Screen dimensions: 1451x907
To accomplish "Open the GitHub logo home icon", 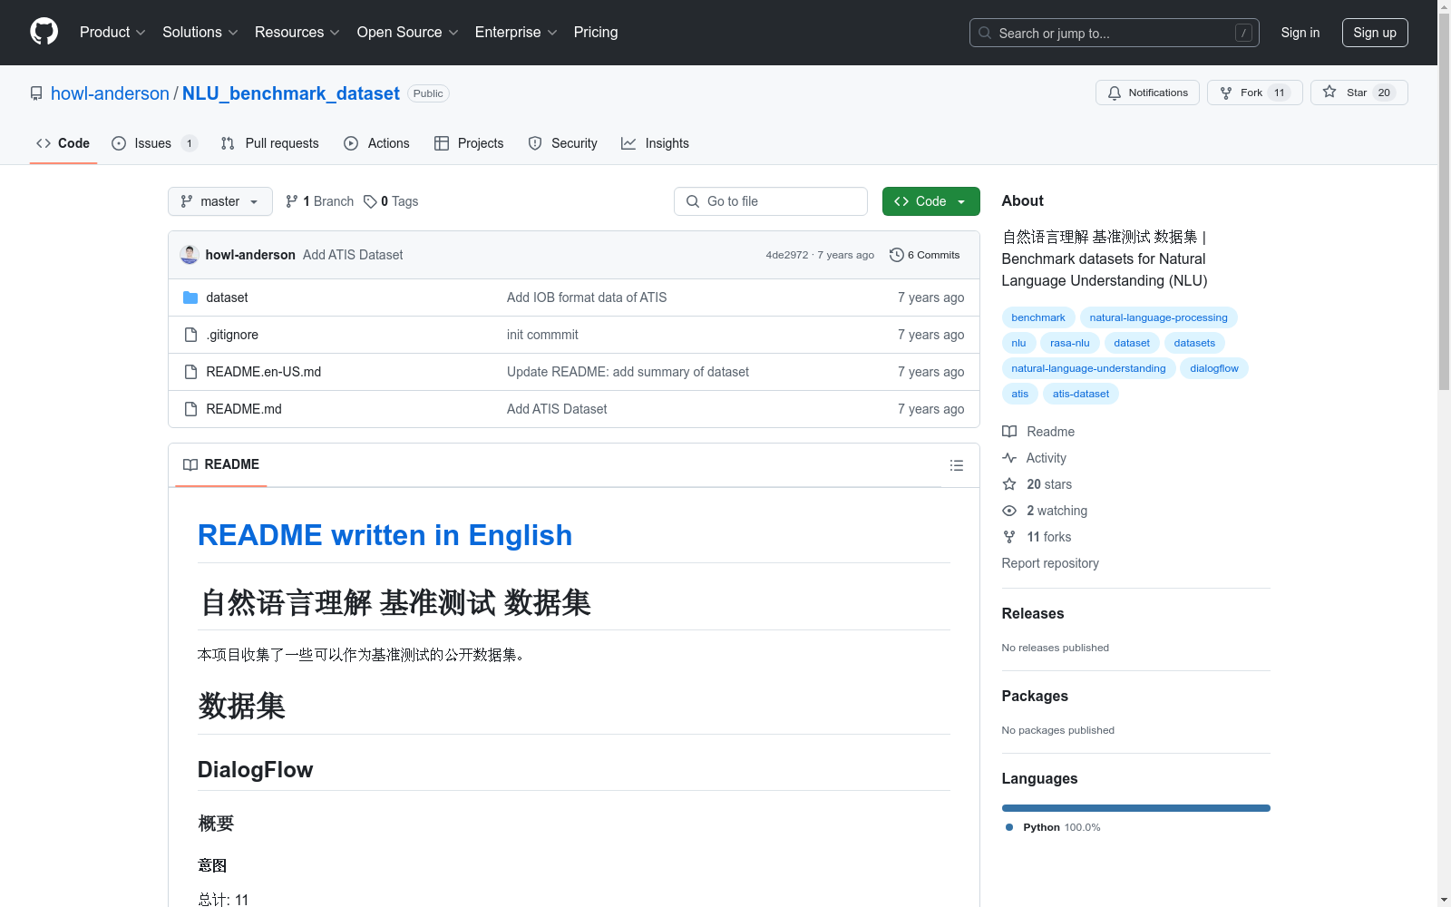I will (44, 32).
